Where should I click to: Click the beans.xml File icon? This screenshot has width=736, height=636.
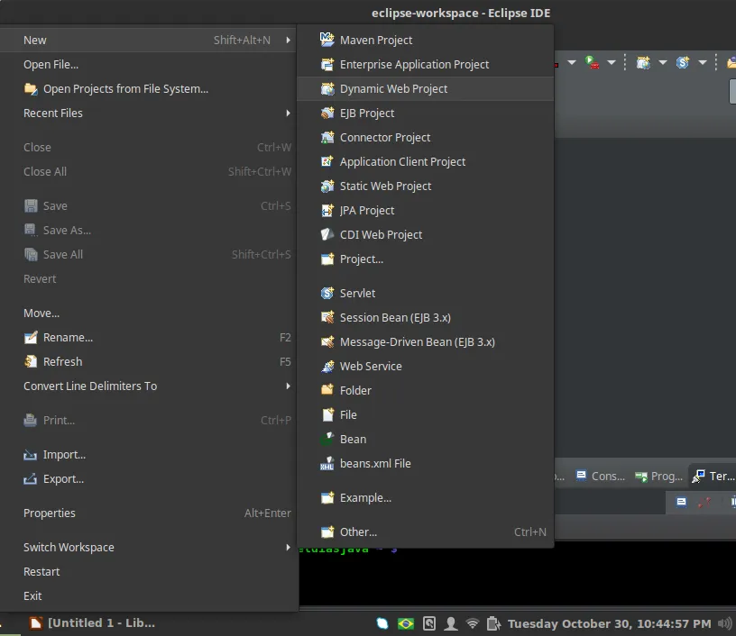coord(327,463)
